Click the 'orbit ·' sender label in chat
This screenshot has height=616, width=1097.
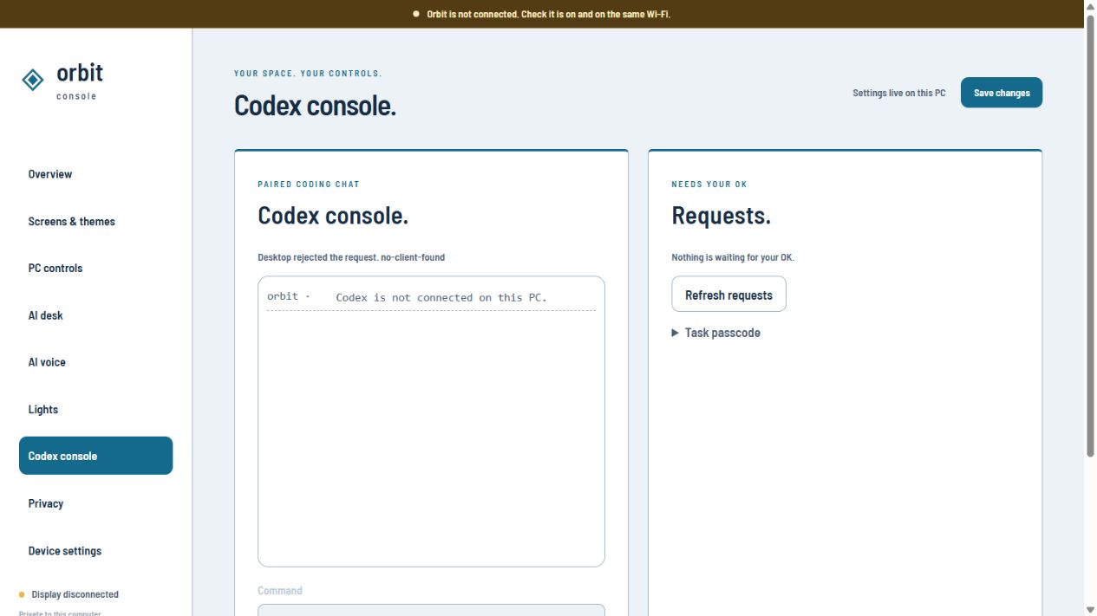[289, 296]
